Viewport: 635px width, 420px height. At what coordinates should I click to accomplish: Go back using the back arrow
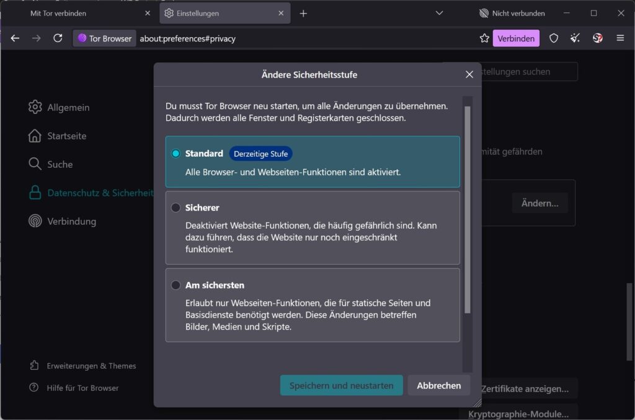[x=15, y=38]
